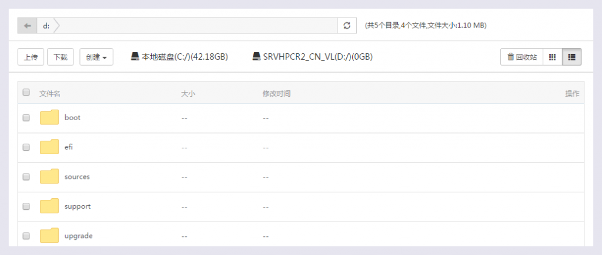Click the 上传 upload button
Image resolution: width=602 pixels, height=255 pixels.
tap(31, 57)
